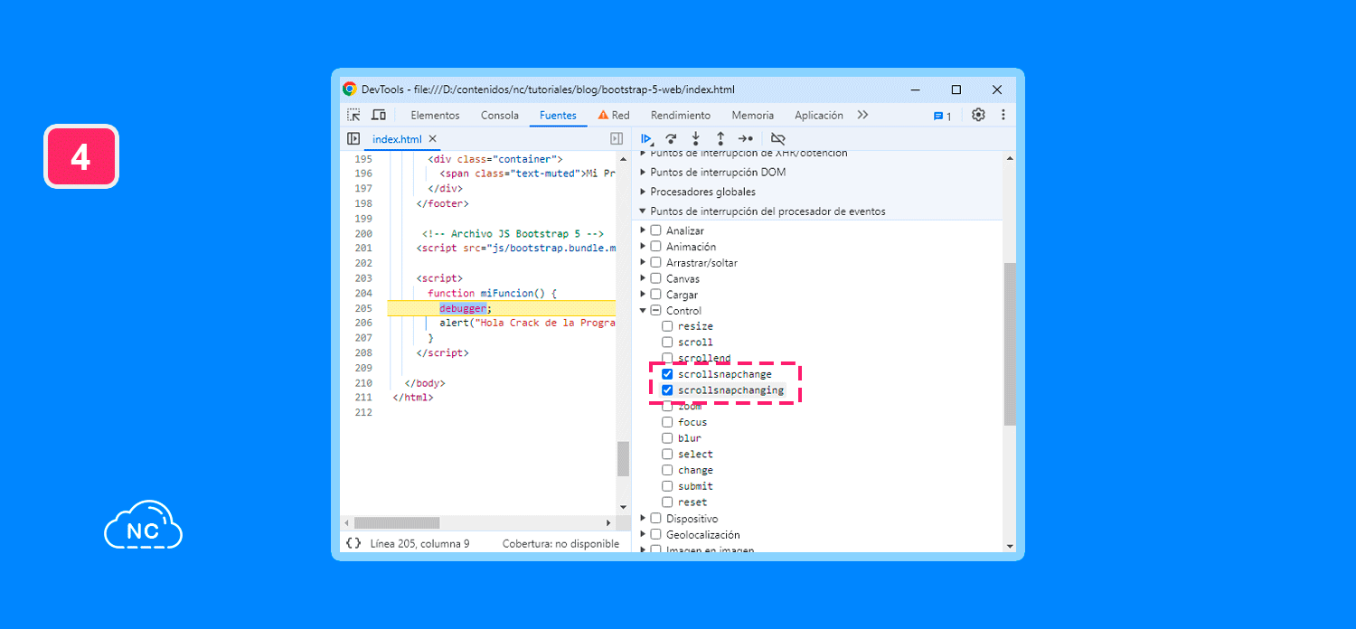The height and width of the screenshot is (629, 1356).
Task: Open the issues counter badge
Action: coord(942,116)
